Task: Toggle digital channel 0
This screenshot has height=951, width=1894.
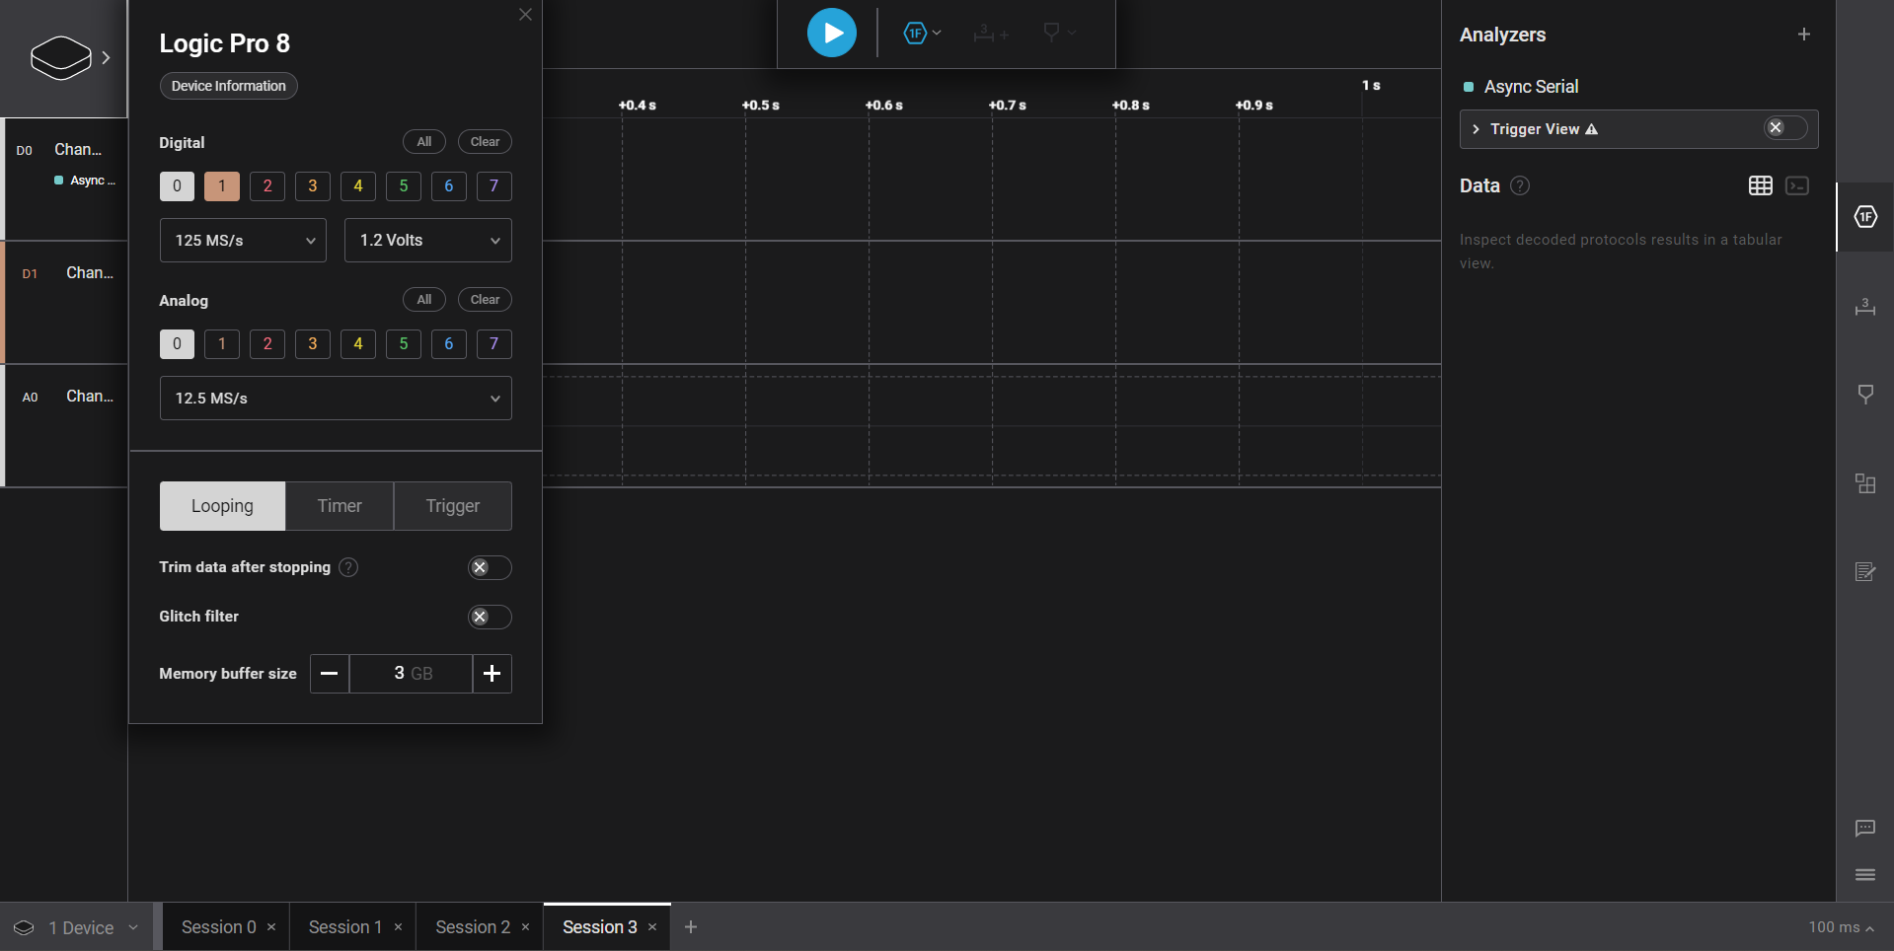Action: tap(177, 185)
